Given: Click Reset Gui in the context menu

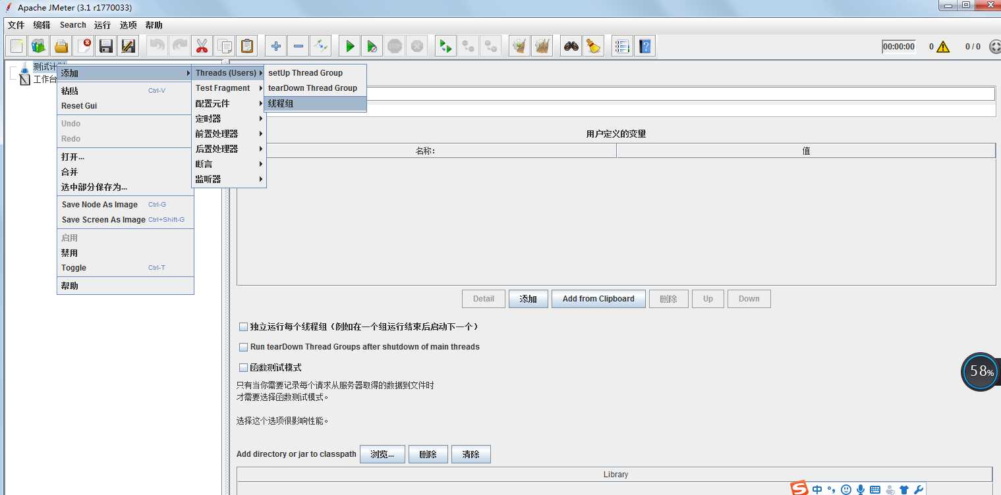Looking at the screenshot, I should pyautogui.click(x=125, y=106).
